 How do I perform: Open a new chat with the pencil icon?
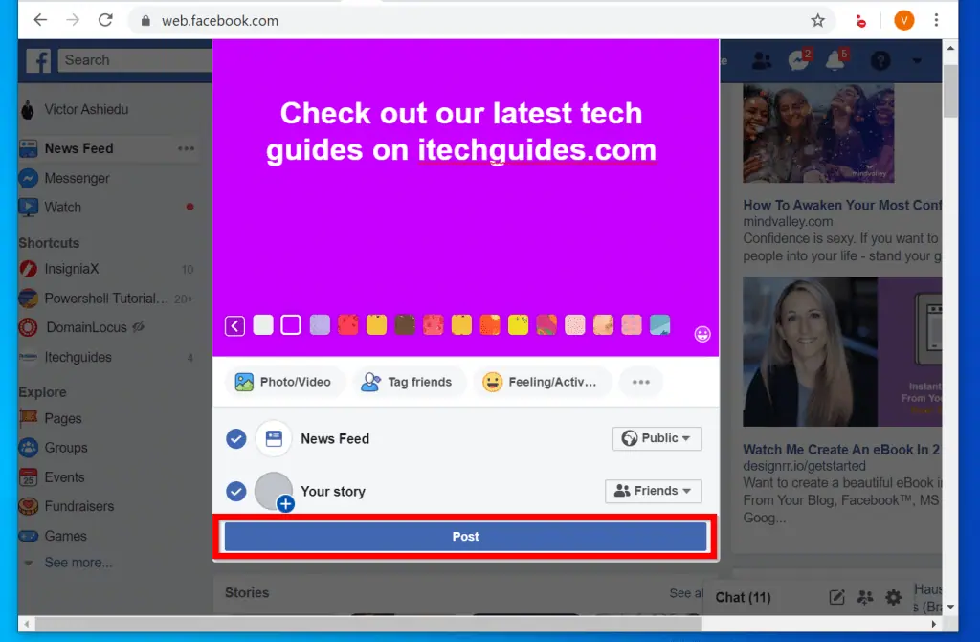coord(835,597)
